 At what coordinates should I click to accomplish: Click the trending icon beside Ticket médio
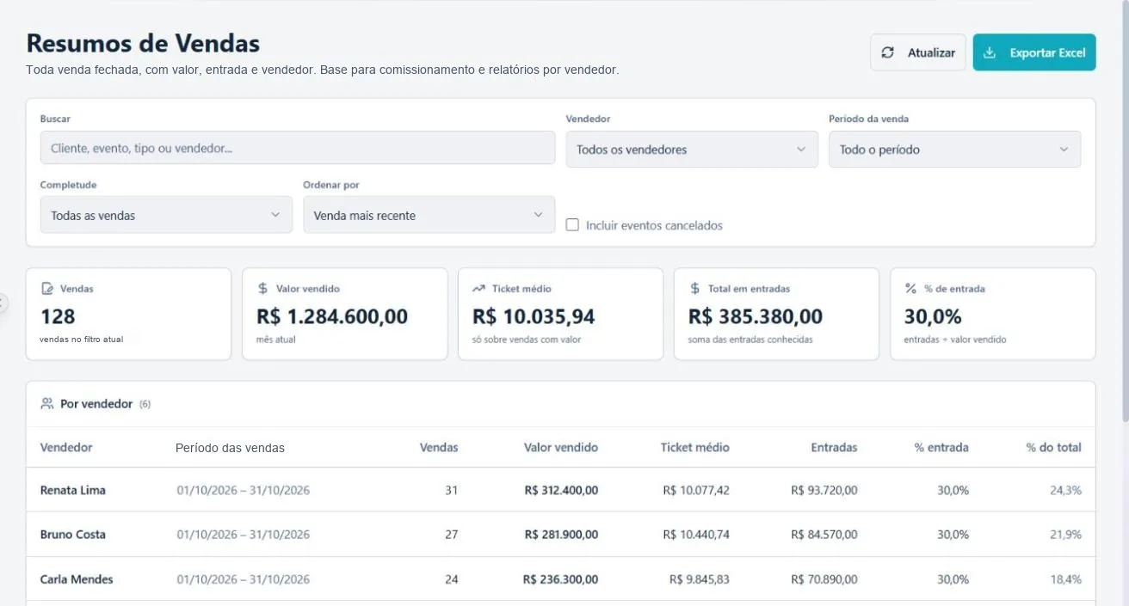point(478,289)
